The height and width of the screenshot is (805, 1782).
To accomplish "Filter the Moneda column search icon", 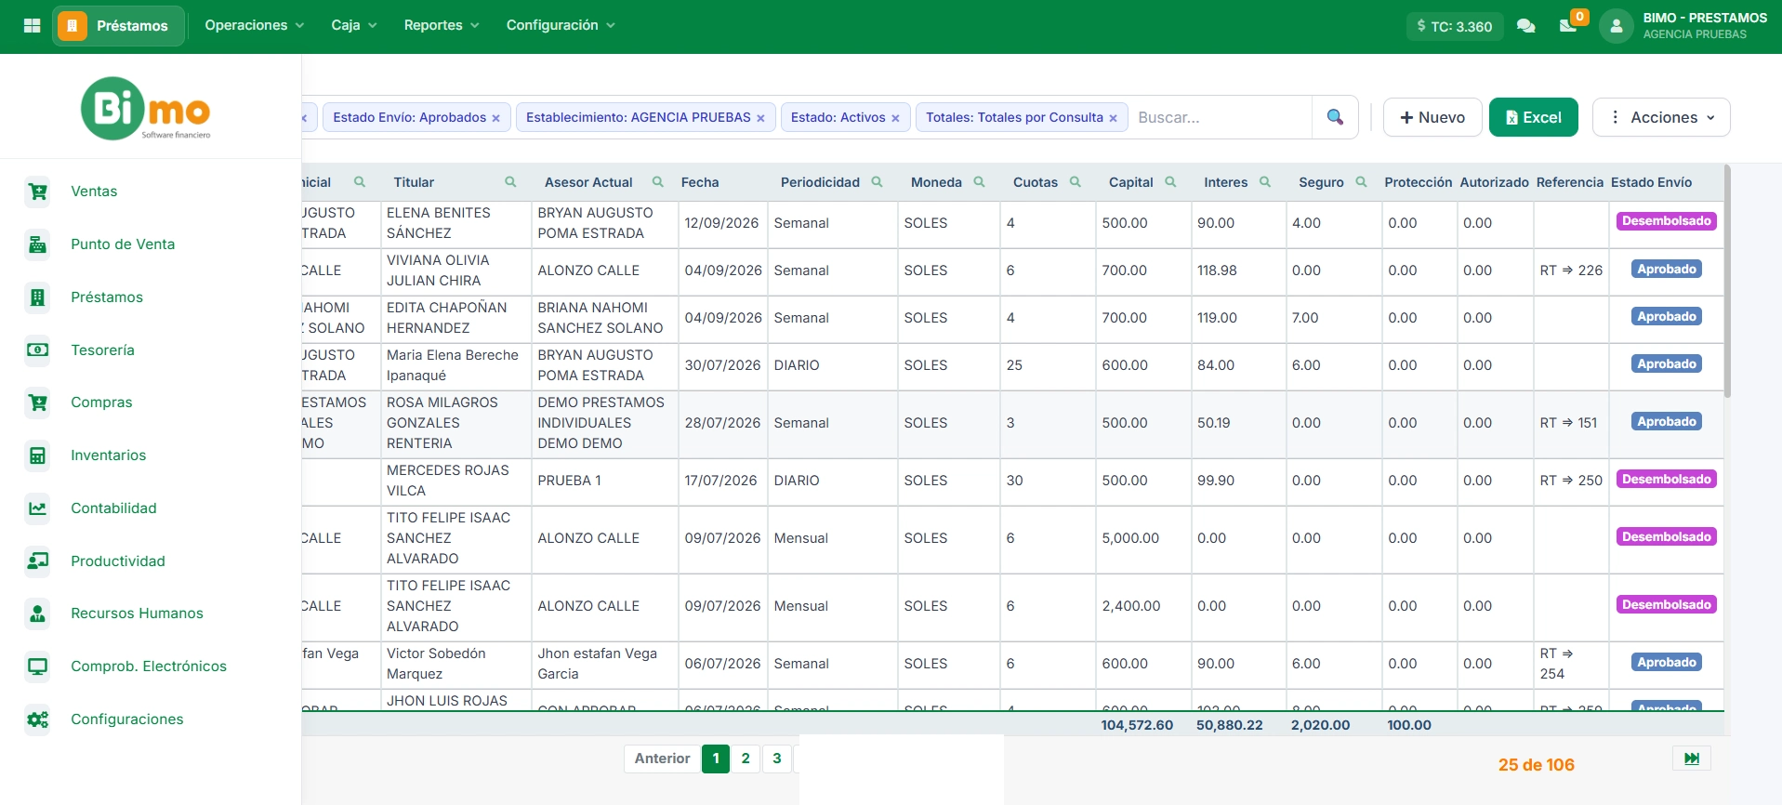I will point(979,182).
